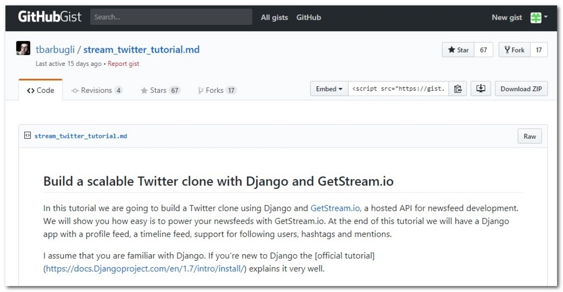The height and width of the screenshot is (292, 563).
Task: Open tbarbugli's avatar picture
Action: 23,48
